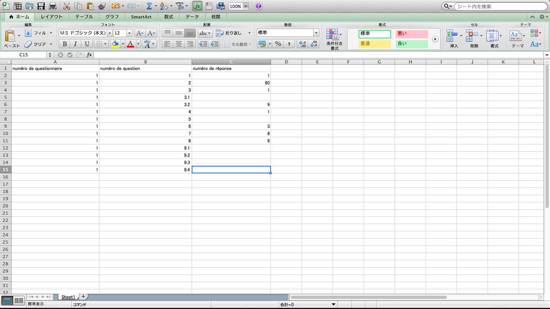This screenshot has height=309, width=550.
Task: Click the open file folder icon
Action: [x=29, y=6]
